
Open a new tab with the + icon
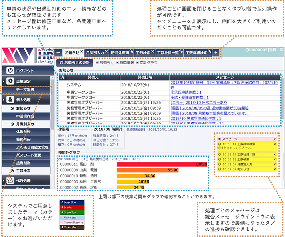click(216, 52)
